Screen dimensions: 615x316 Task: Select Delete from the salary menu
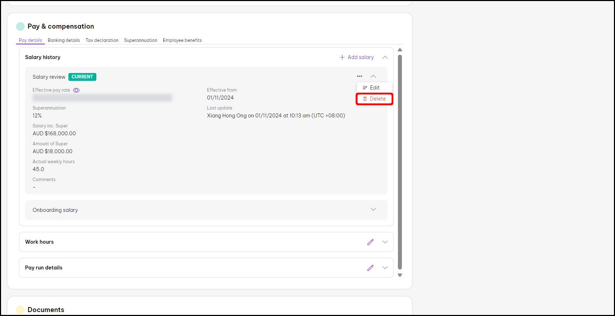click(374, 99)
